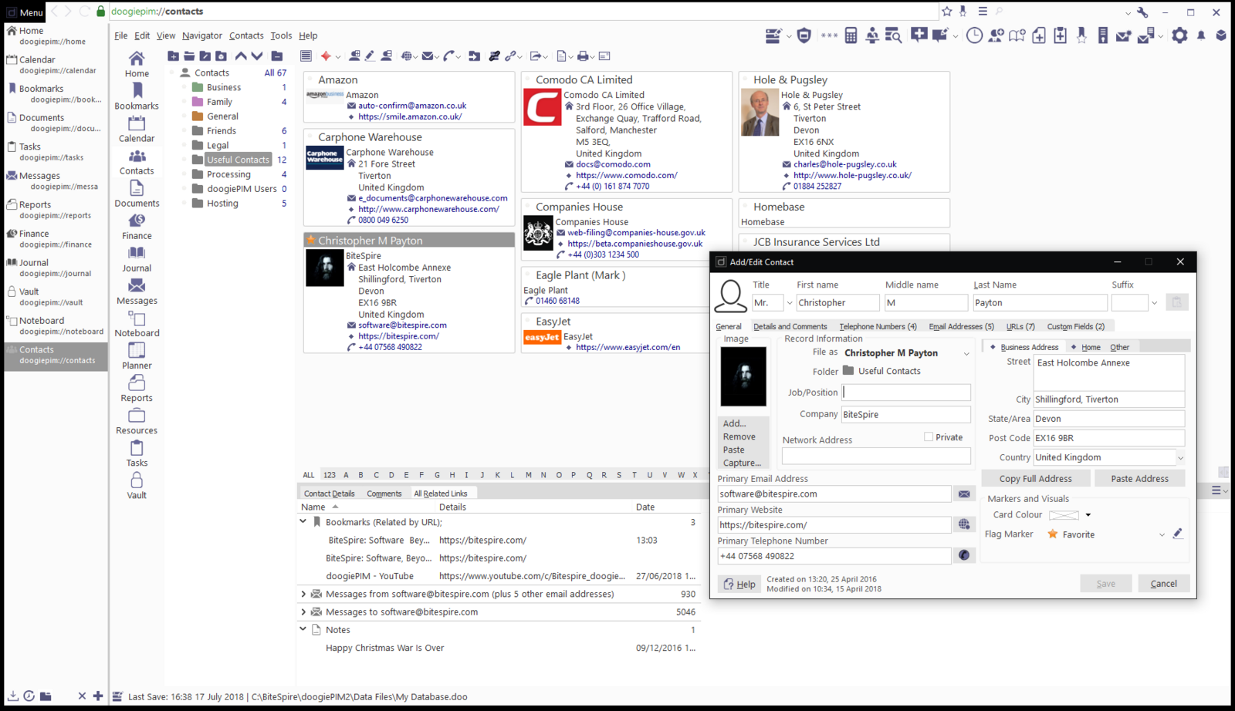This screenshot has height=711, width=1235.
Task: Click the print toolbar icon
Action: tap(583, 56)
